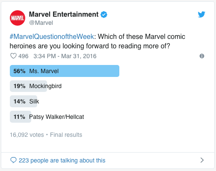Open Marvel Entertainment profile name
The image size is (216, 171).
pos(64,15)
